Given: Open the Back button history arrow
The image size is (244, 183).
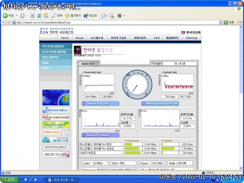Looking at the screenshot, I should [17, 16].
